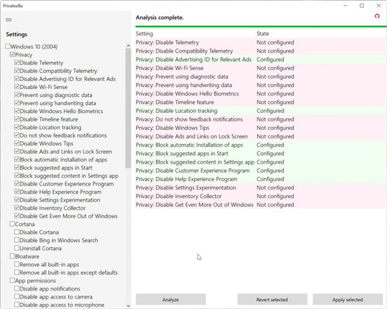
Task: Click the Apply selected button
Action: (348, 300)
